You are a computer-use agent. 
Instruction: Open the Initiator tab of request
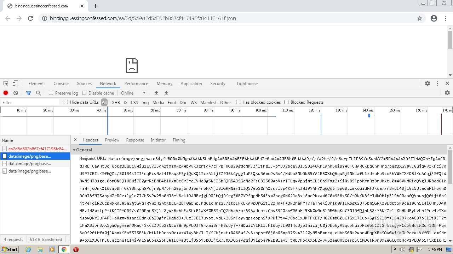[x=158, y=140]
